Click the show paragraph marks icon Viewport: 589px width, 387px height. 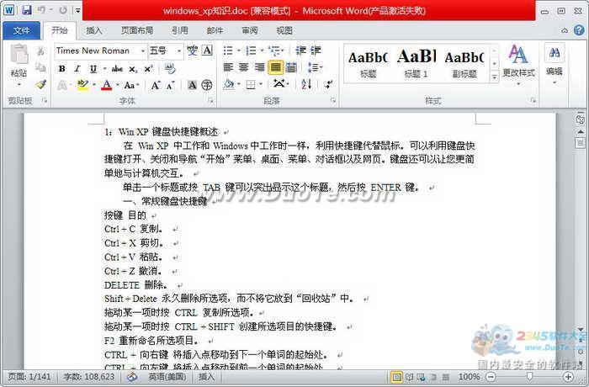tap(329, 84)
